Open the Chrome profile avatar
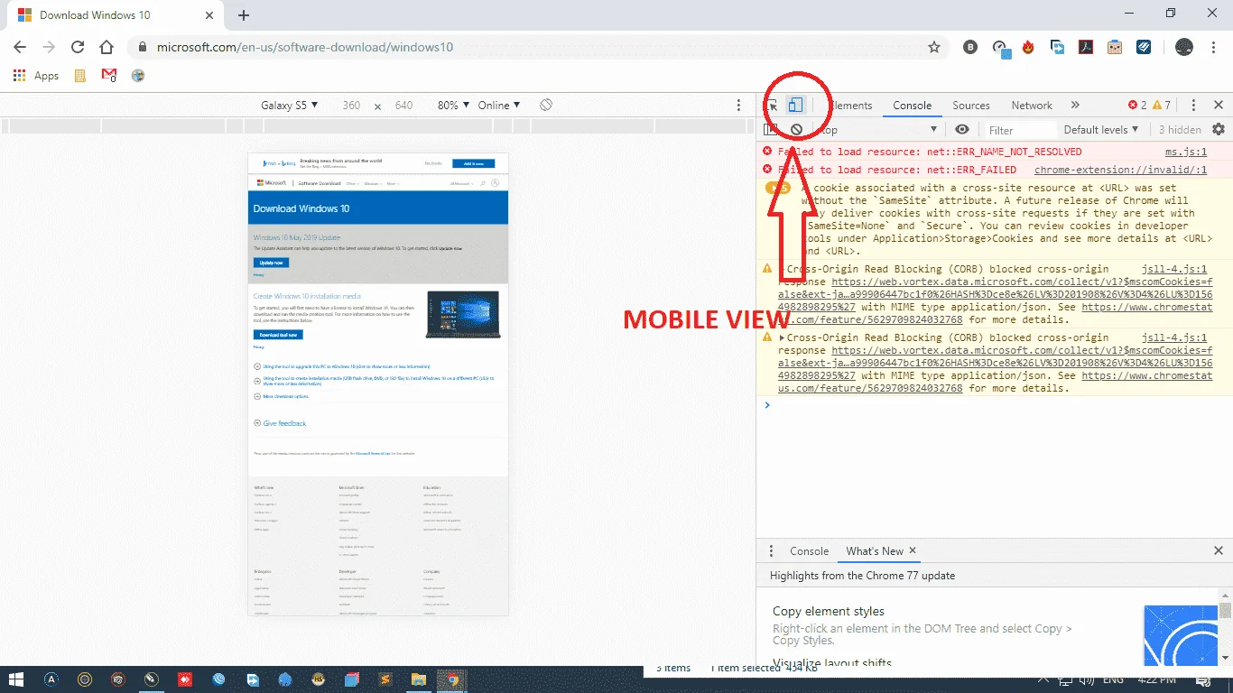This screenshot has width=1233, height=693. [x=1184, y=47]
